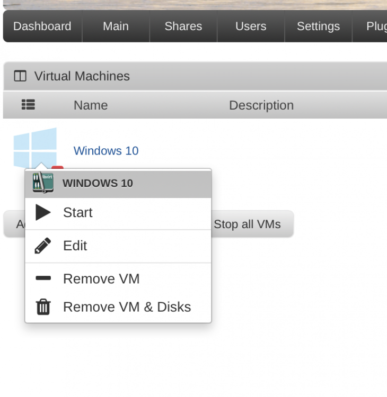Viewport: 387px width, 397px height.
Task: Click the WINDOWS 10 context menu header
Action: point(118,183)
